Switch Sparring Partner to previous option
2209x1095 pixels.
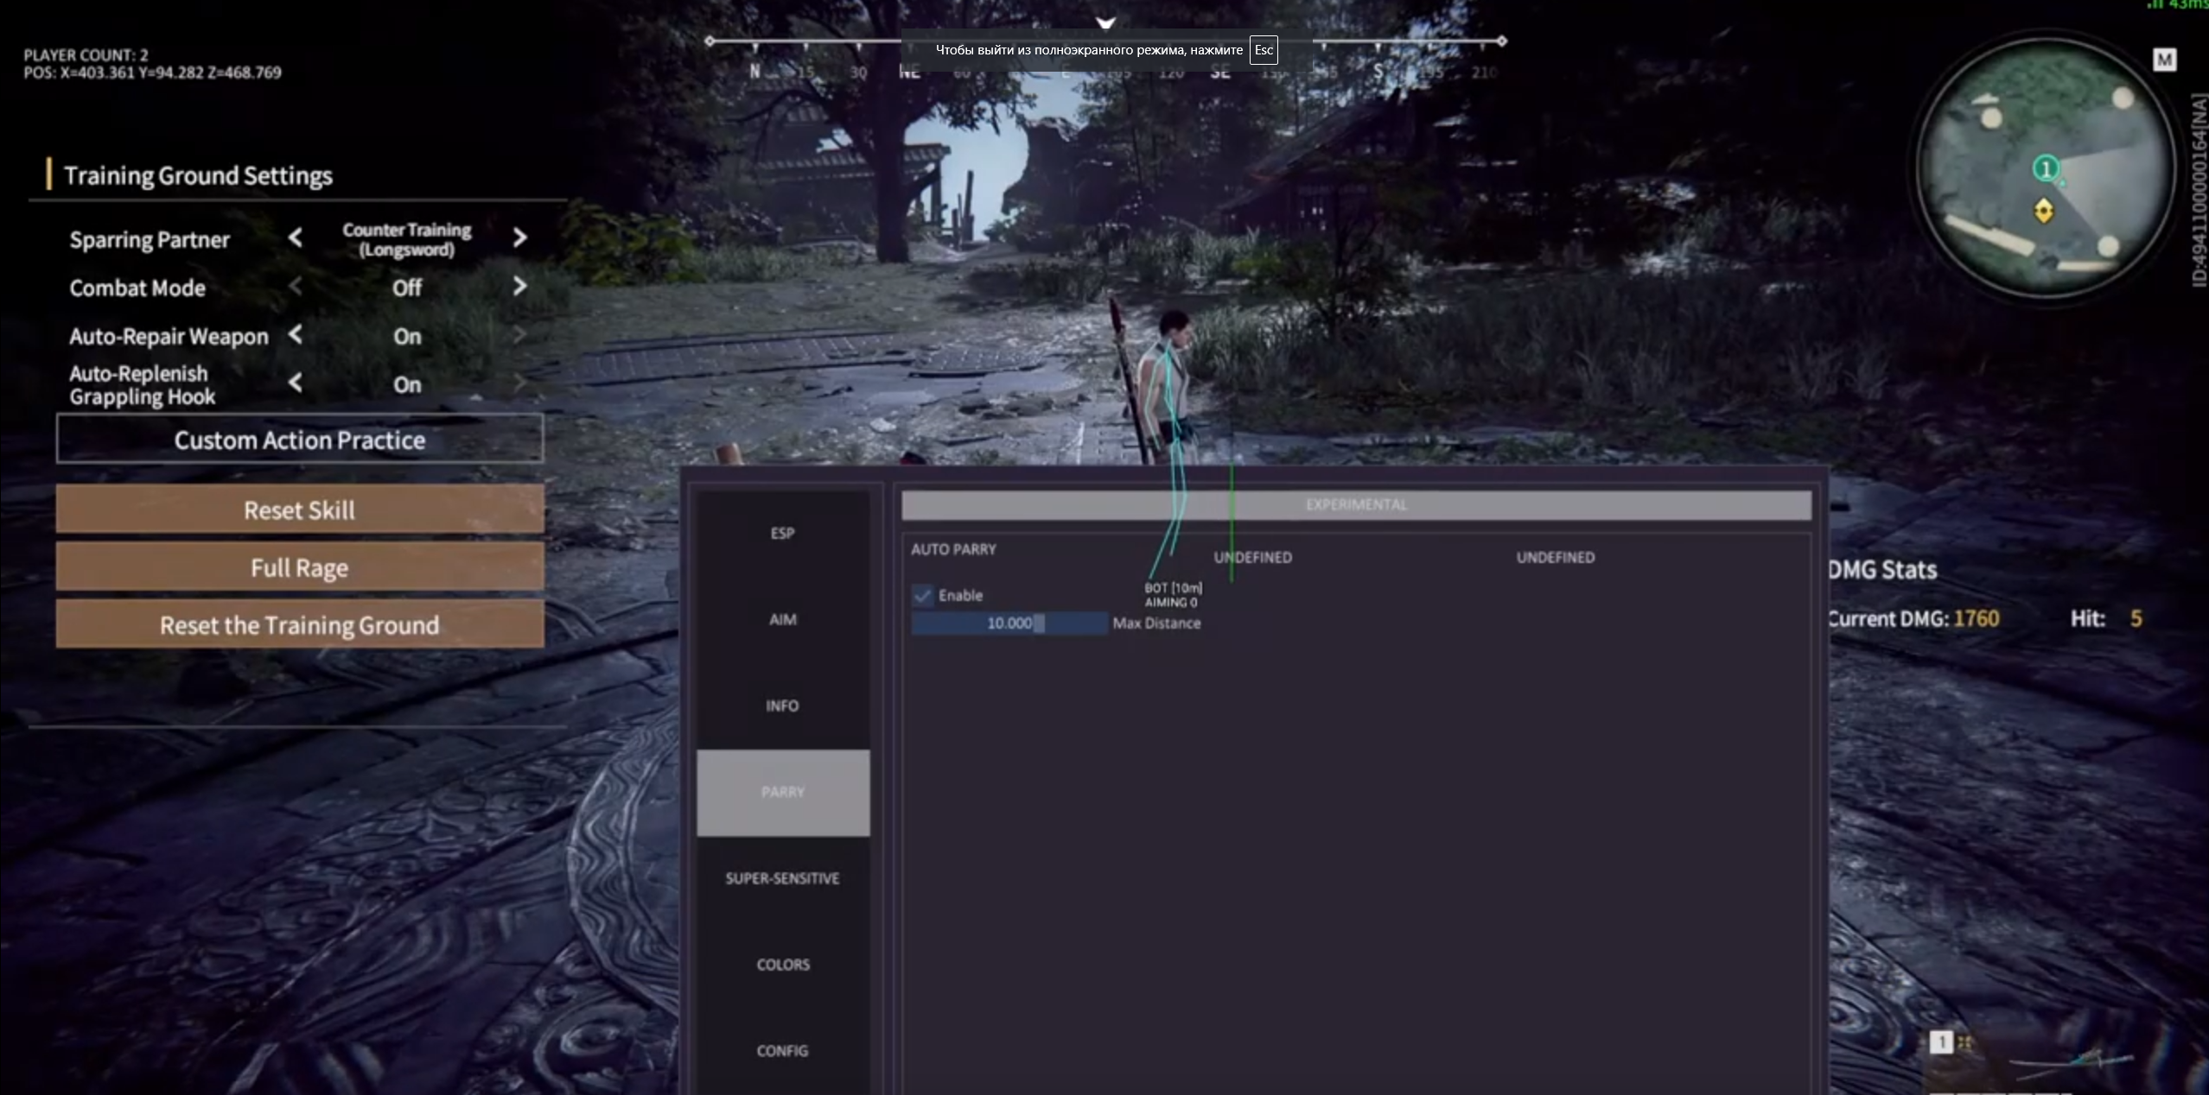point(296,237)
